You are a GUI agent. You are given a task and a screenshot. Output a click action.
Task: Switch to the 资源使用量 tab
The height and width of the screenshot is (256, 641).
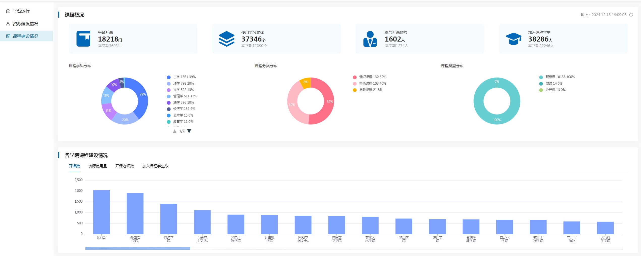(x=98, y=166)
